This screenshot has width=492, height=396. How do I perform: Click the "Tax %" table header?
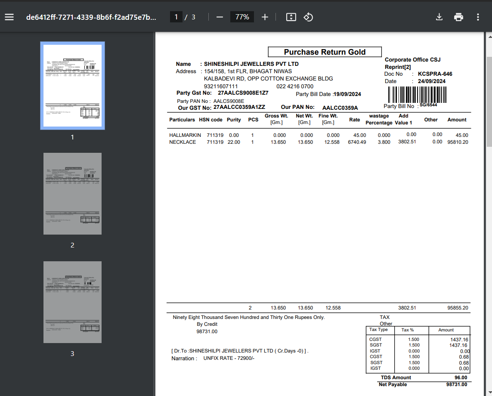point(408,330)
